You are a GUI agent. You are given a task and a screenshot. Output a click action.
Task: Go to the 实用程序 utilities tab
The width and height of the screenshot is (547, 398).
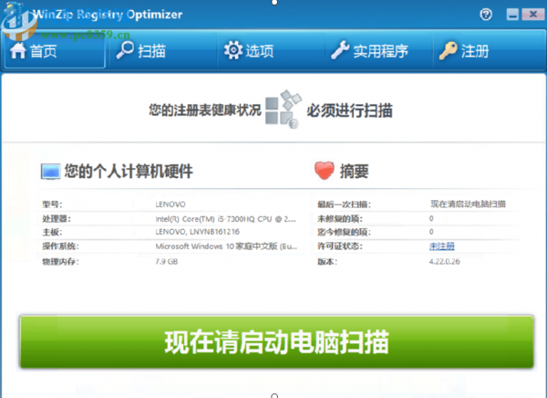click(378, 51)
